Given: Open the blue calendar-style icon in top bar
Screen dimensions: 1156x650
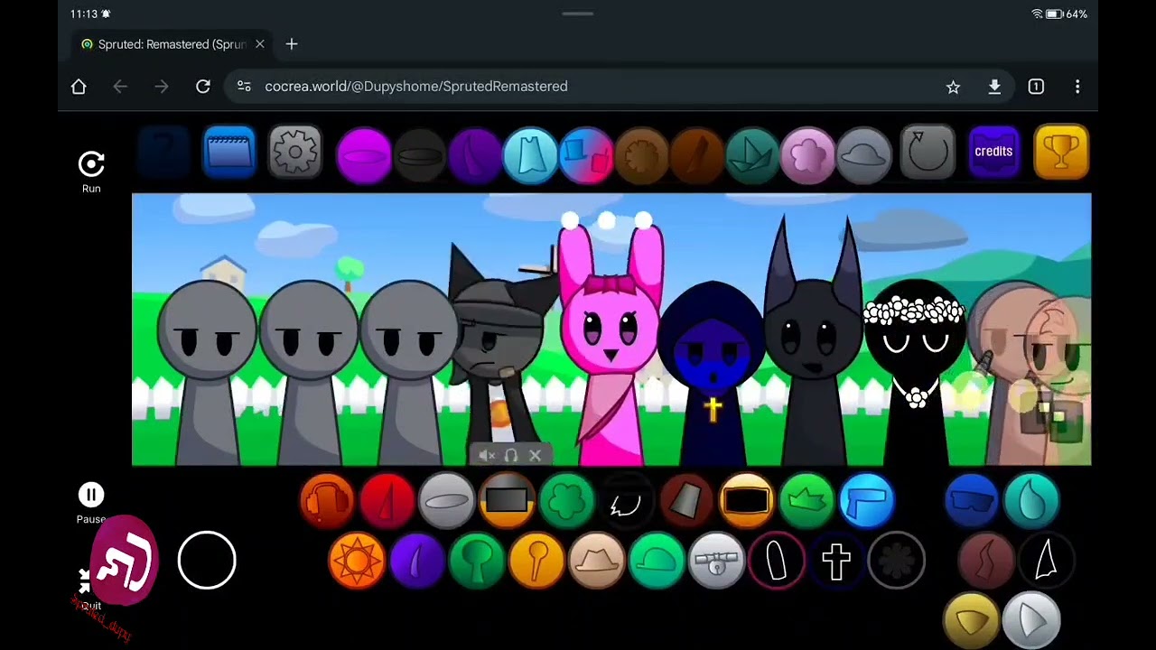Looking at the screenshot, I should [x=229, y=152].
